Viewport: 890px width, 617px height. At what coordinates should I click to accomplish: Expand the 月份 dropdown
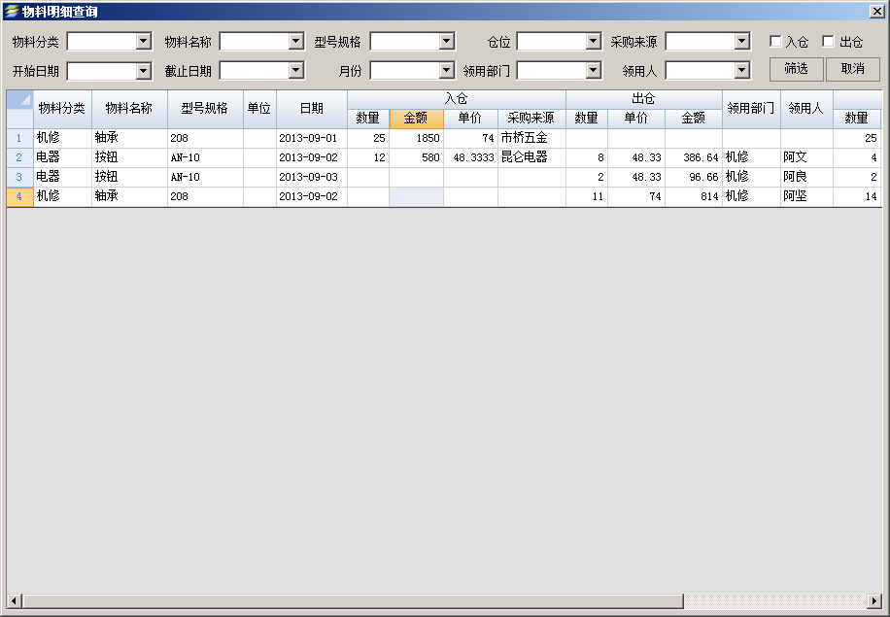point(447,71)
